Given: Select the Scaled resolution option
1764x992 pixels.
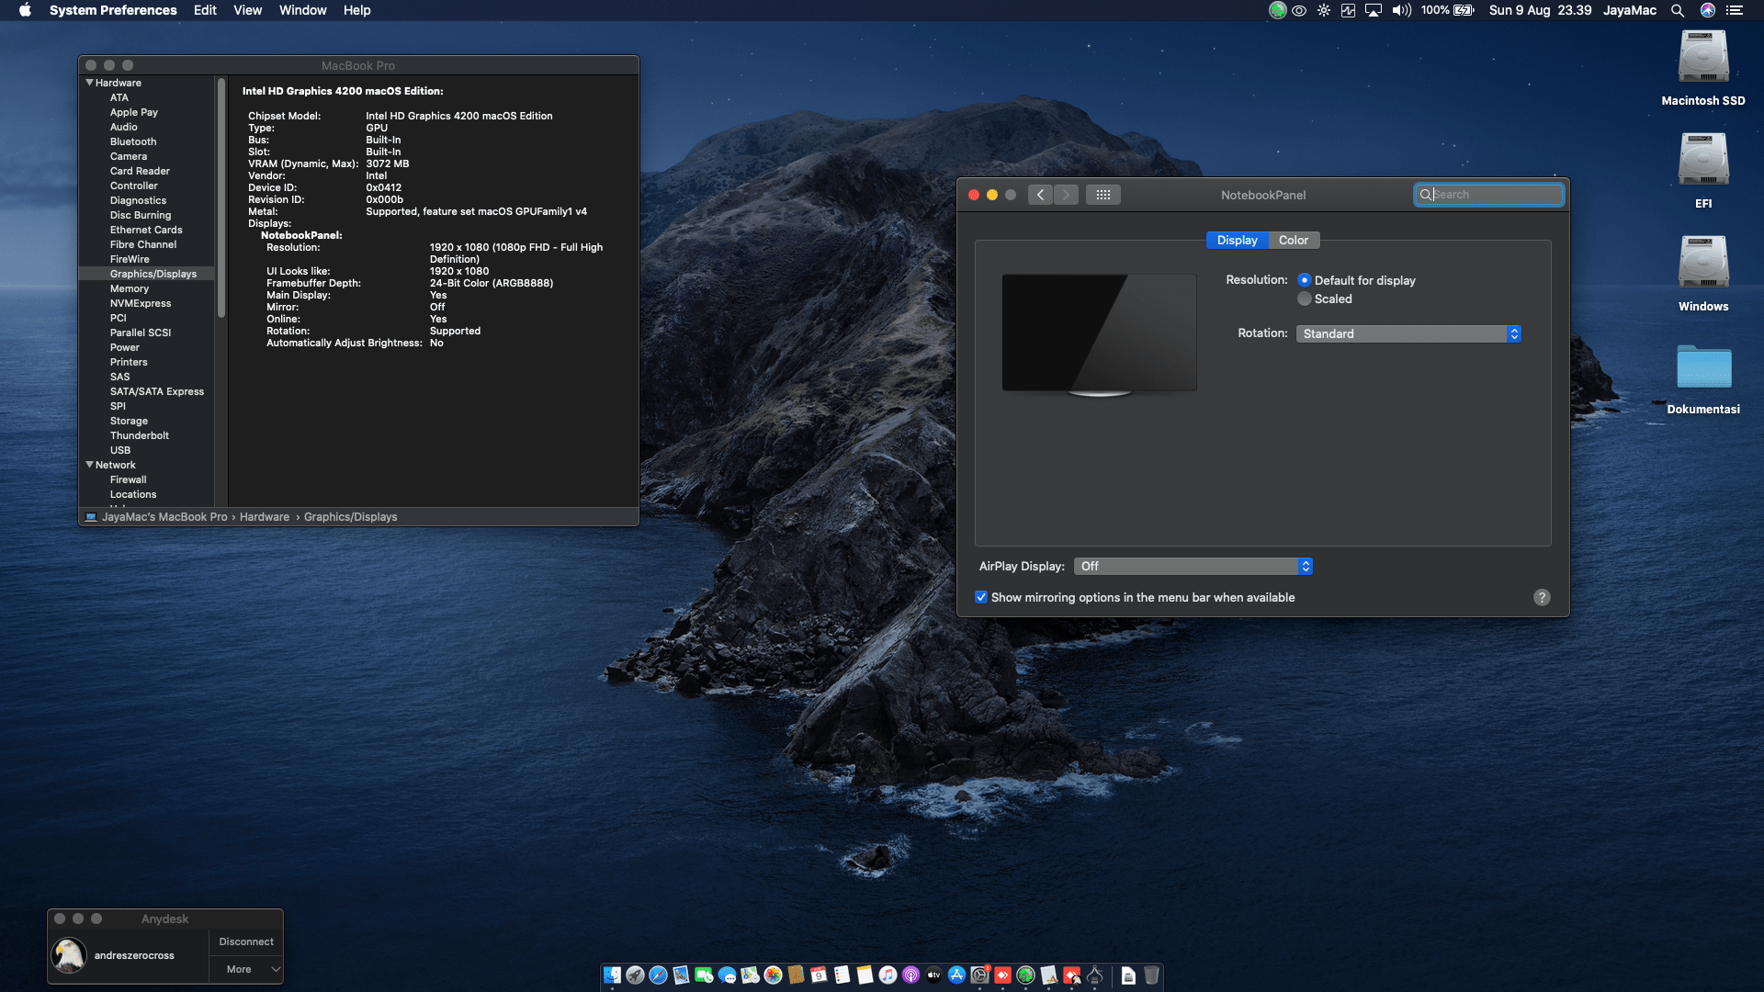Looking at the screenshot, I should (x=1305, y=299).
